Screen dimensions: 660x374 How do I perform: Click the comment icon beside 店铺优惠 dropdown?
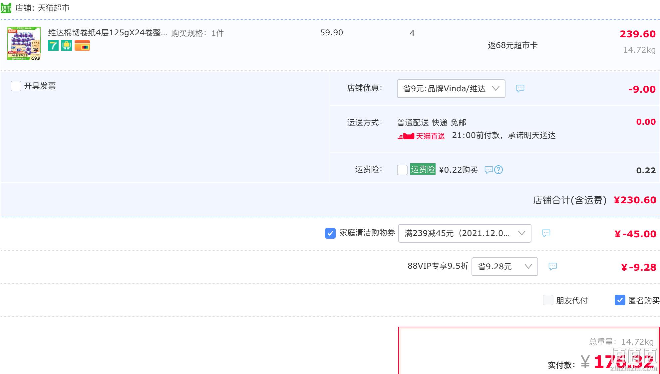[520, 88]
